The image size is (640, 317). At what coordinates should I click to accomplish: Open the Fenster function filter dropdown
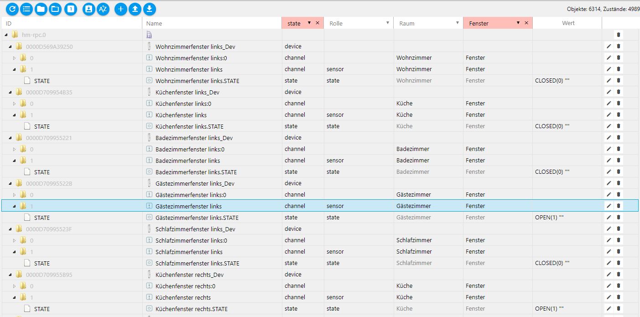pyautogui.click(x=518, y=23)
